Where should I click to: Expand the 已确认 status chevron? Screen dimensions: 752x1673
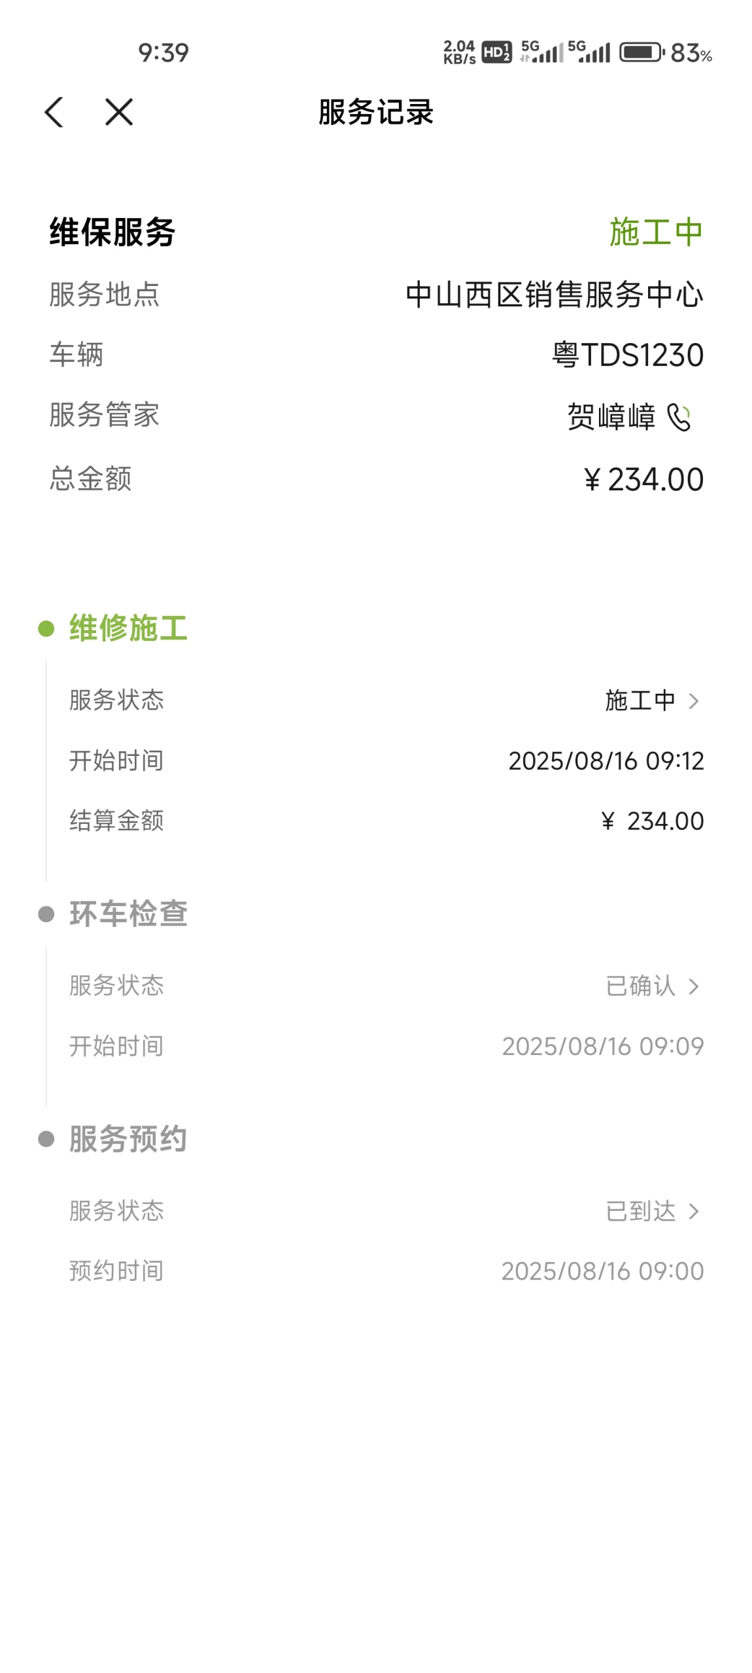694,986
